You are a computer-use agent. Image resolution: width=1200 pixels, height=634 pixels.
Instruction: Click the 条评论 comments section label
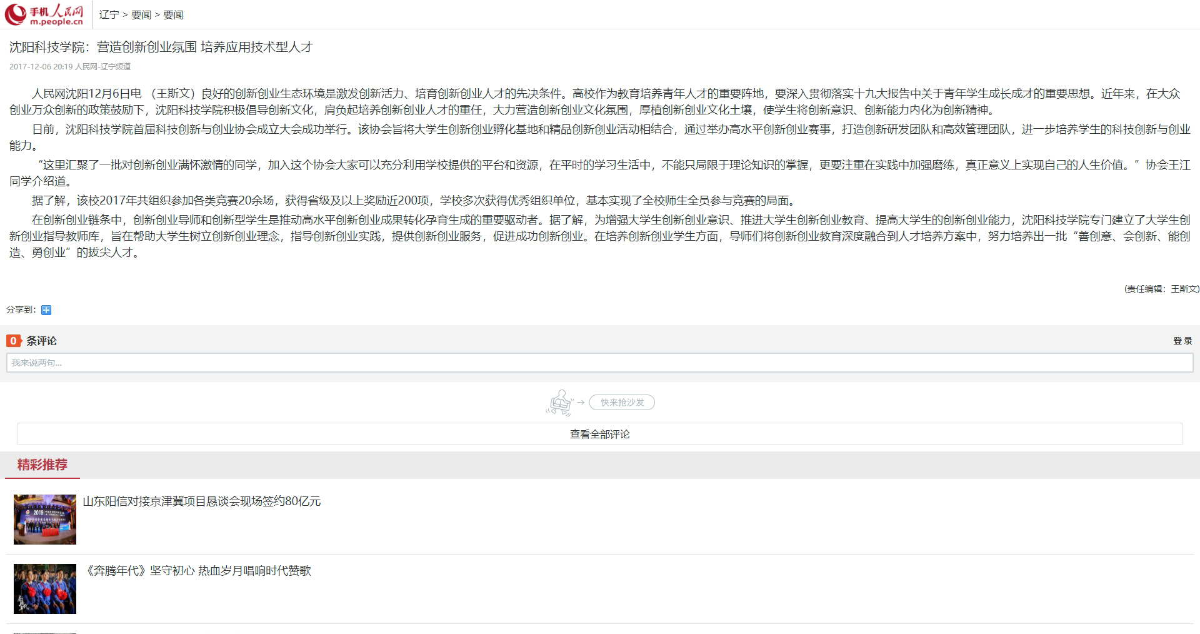(x=41, y=341)
